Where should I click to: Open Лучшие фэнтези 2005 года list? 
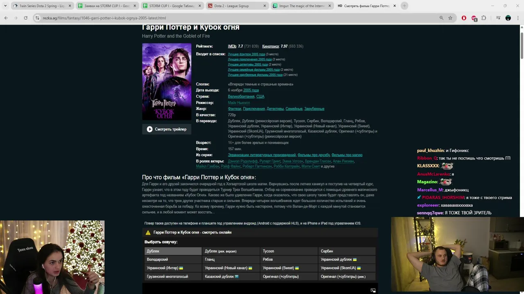246,54
